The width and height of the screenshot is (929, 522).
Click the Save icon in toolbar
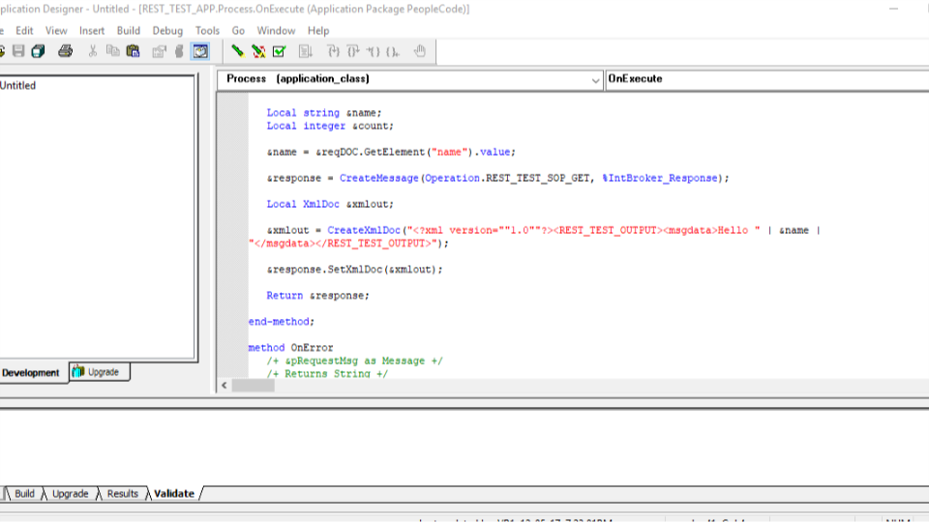(18, 51)
